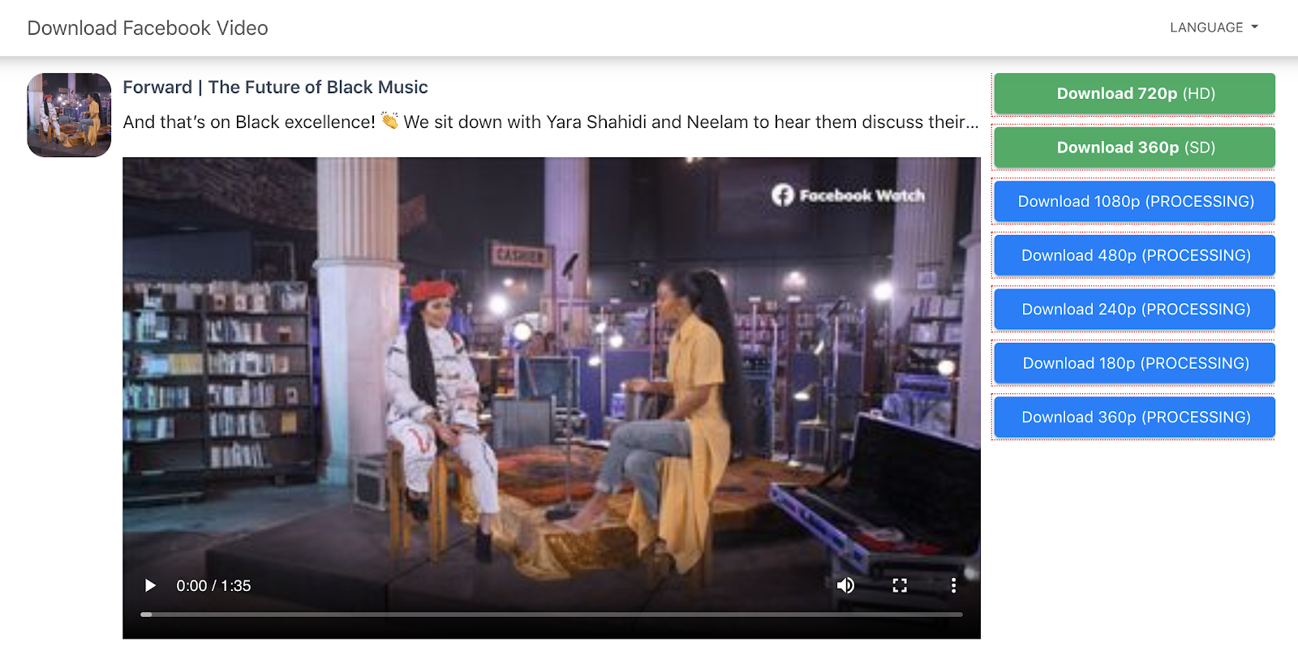Click the Facebook Watch logo on video
Screen dimensions: 1298x655
[848, 195]
